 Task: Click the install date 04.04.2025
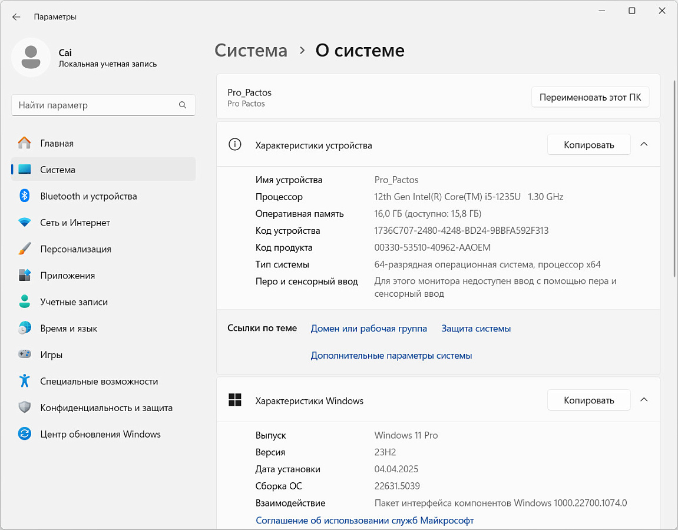(396, 469)
